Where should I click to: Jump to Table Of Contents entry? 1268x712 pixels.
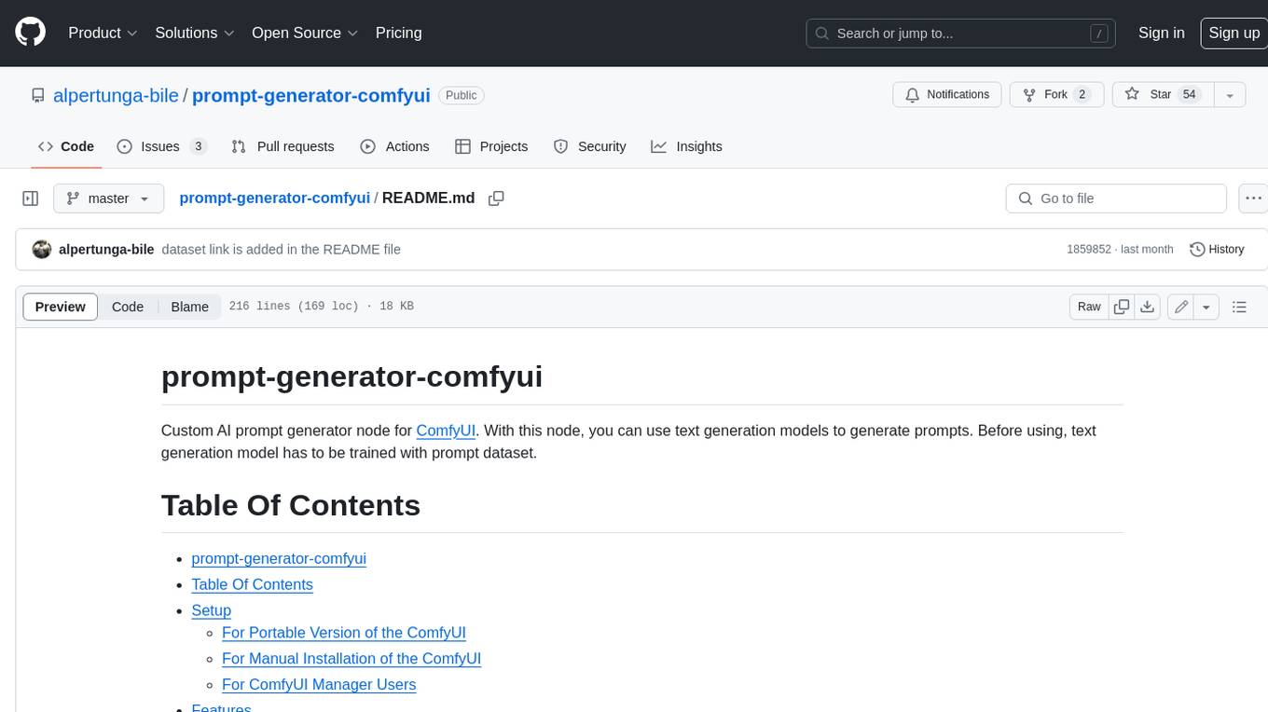[x=252, y=584]
